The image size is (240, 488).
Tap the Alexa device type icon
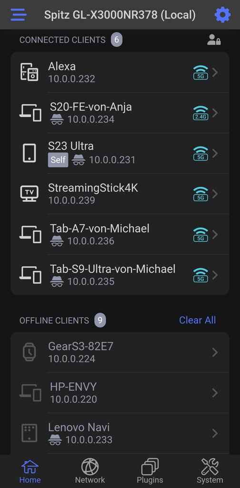(29, 72)
